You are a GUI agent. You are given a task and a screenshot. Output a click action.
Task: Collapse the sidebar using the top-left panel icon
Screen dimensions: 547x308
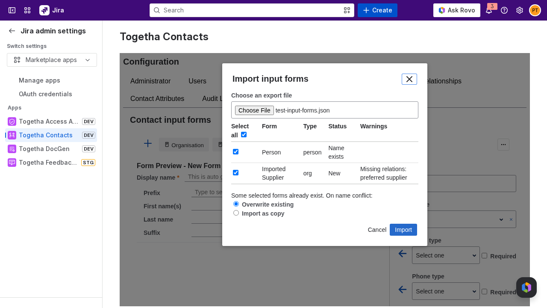pos(12,10)
